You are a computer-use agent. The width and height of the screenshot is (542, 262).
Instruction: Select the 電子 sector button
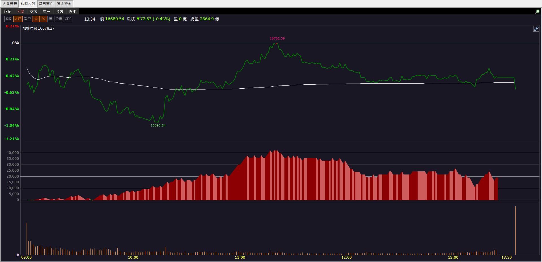click(x=47, y=12)
